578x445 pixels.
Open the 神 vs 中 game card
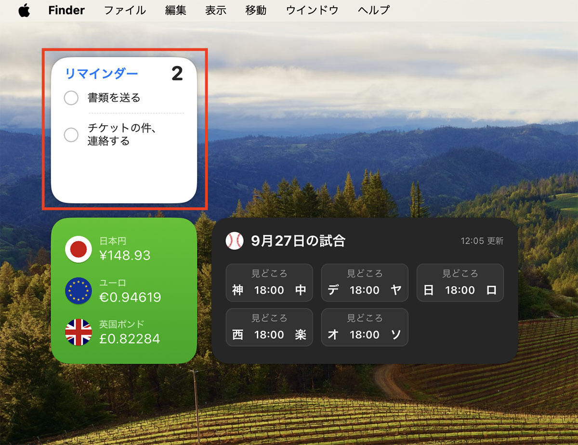(x=269, y=283)
